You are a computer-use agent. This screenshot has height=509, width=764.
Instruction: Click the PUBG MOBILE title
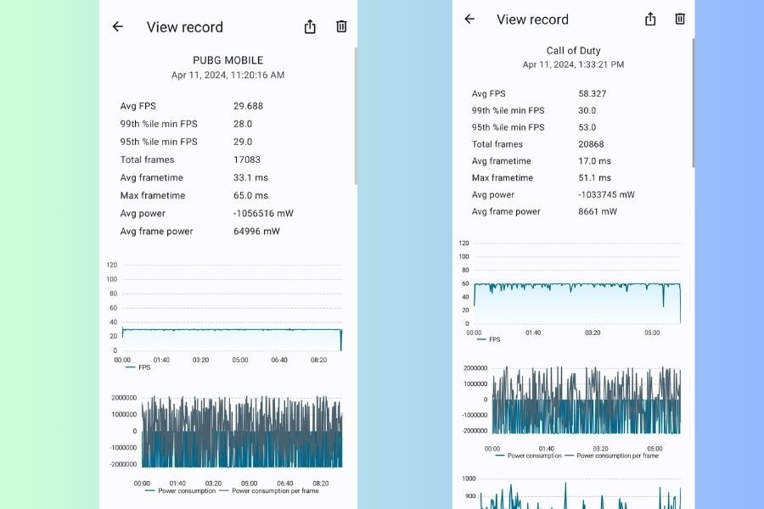click(228, 60)
